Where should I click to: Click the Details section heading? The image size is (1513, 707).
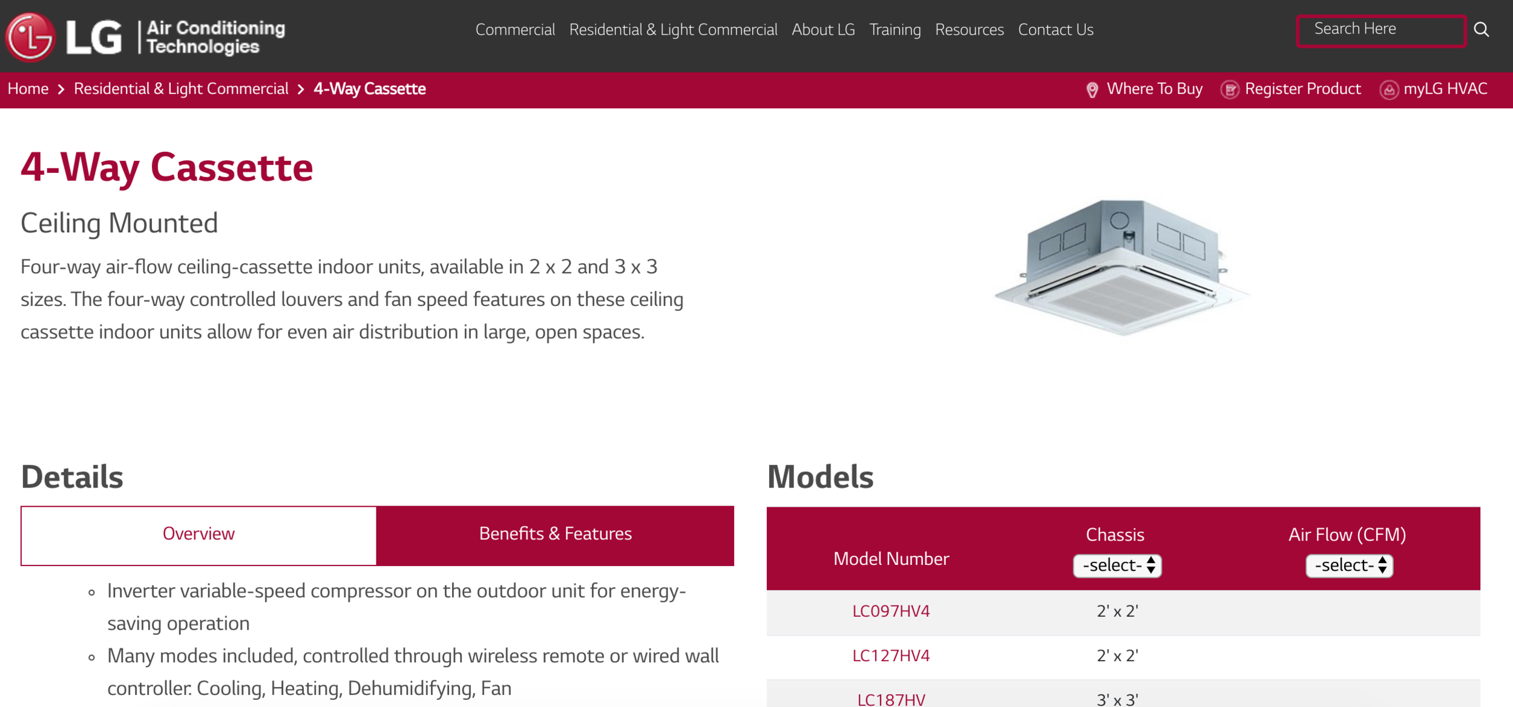coord(72,477)
